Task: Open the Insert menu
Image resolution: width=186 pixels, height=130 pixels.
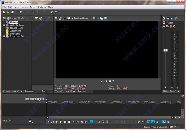Action: (x=24, y=7)
